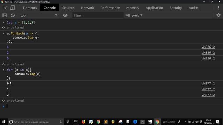The width and height of the screenshot is (223, 125).
Task: Click the 'a.forEach(e => {' command line
Action: click(22, 33)
